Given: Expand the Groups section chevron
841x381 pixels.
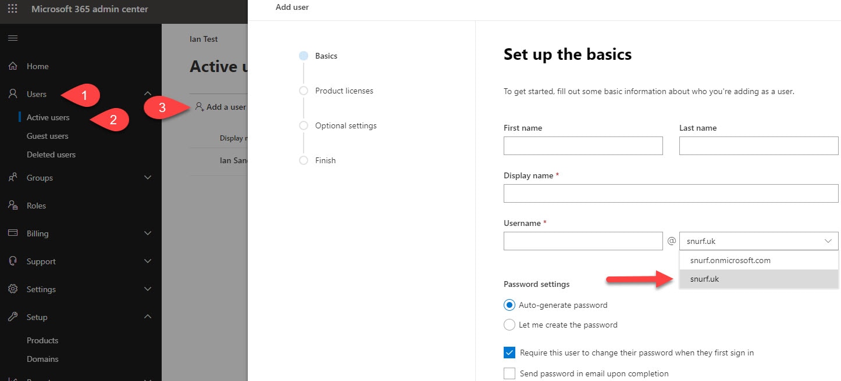Looking at the screenshot, I should coord(148,178).
